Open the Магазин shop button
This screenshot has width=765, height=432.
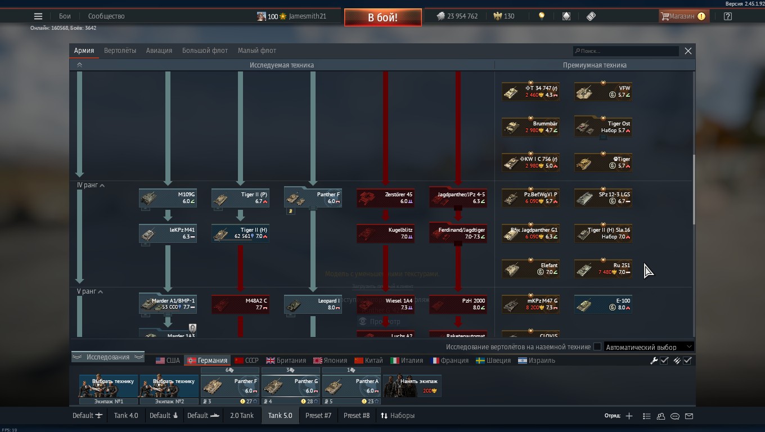pos(683,16)
